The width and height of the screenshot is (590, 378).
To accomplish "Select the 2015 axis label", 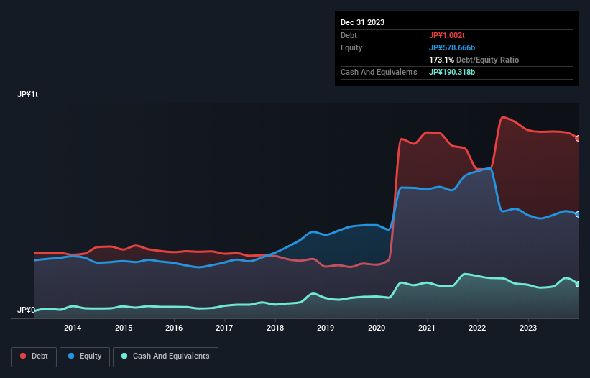I will pos(124,328).
